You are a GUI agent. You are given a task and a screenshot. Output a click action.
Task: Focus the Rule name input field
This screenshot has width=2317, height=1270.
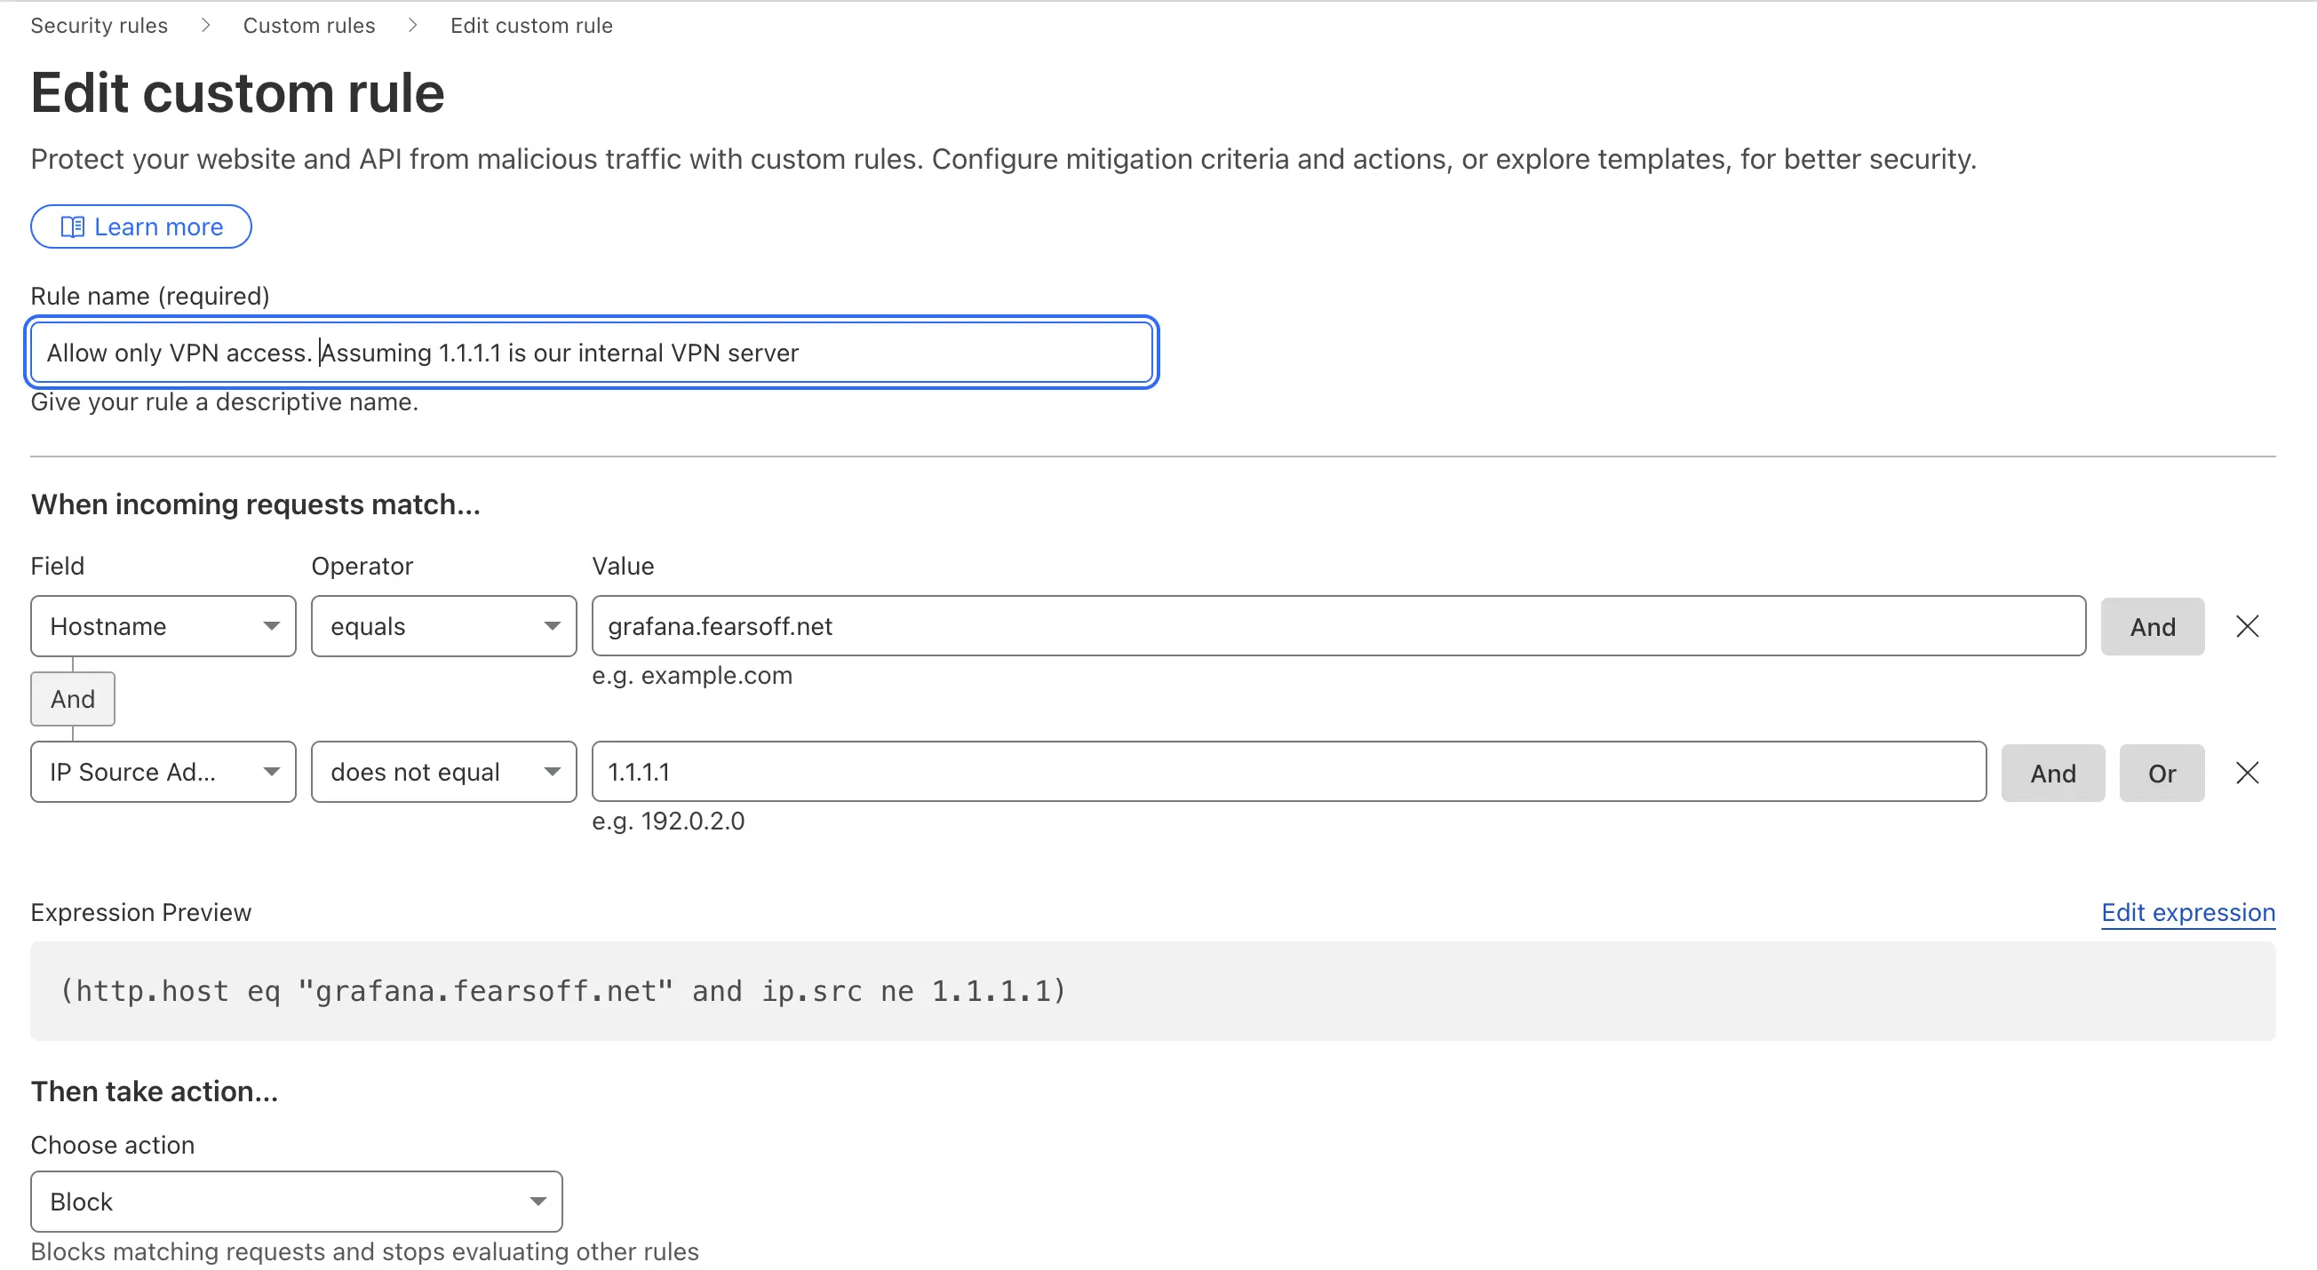tap(591, 353)
